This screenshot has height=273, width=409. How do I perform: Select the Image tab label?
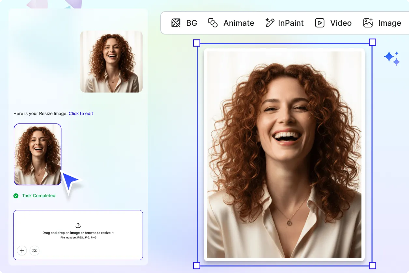390,23
